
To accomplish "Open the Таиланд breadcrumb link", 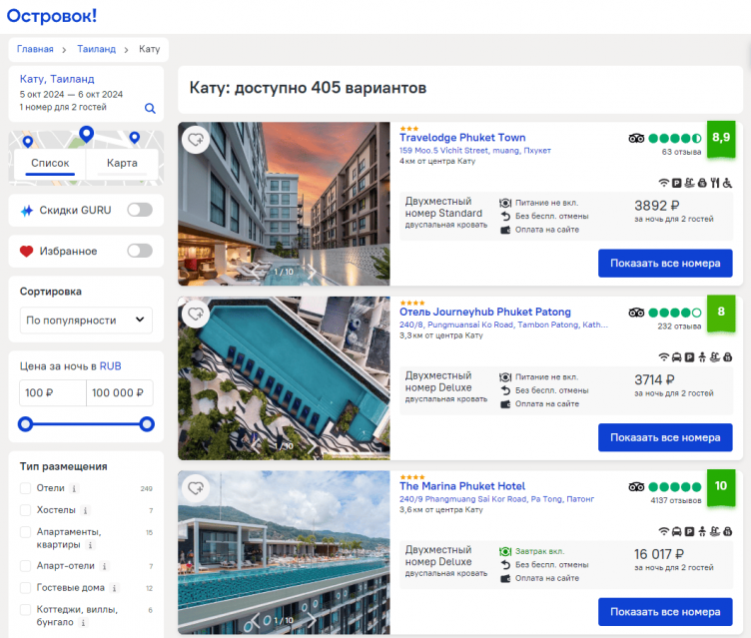I will point(98,49).
